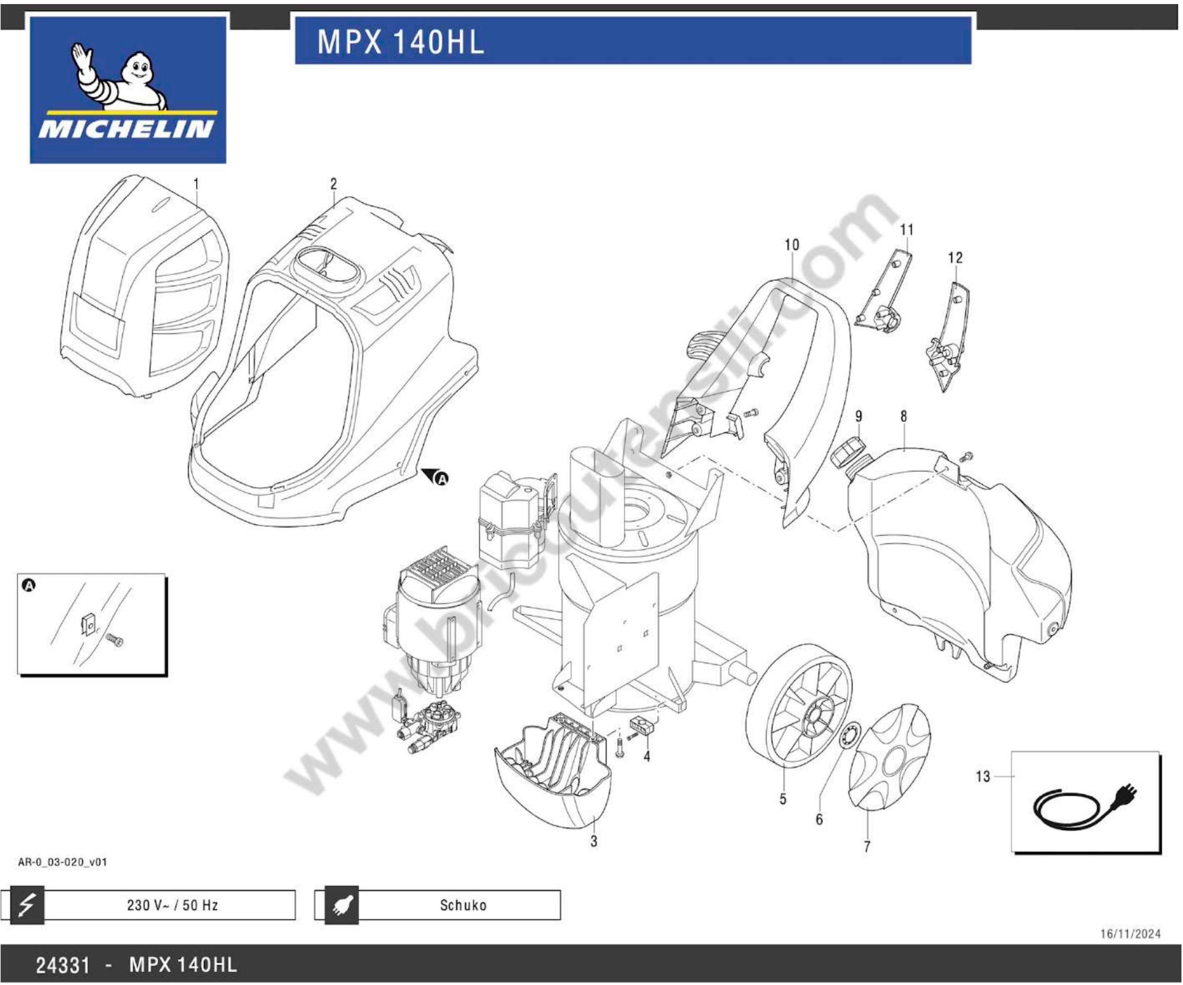Click callout number 12 above the bracket

(x=955, y=258)
